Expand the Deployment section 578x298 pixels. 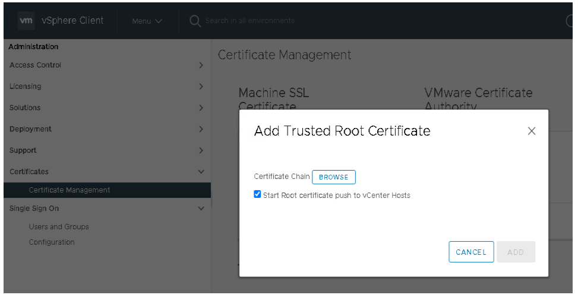pyautogui.click(x=107, y=129)
